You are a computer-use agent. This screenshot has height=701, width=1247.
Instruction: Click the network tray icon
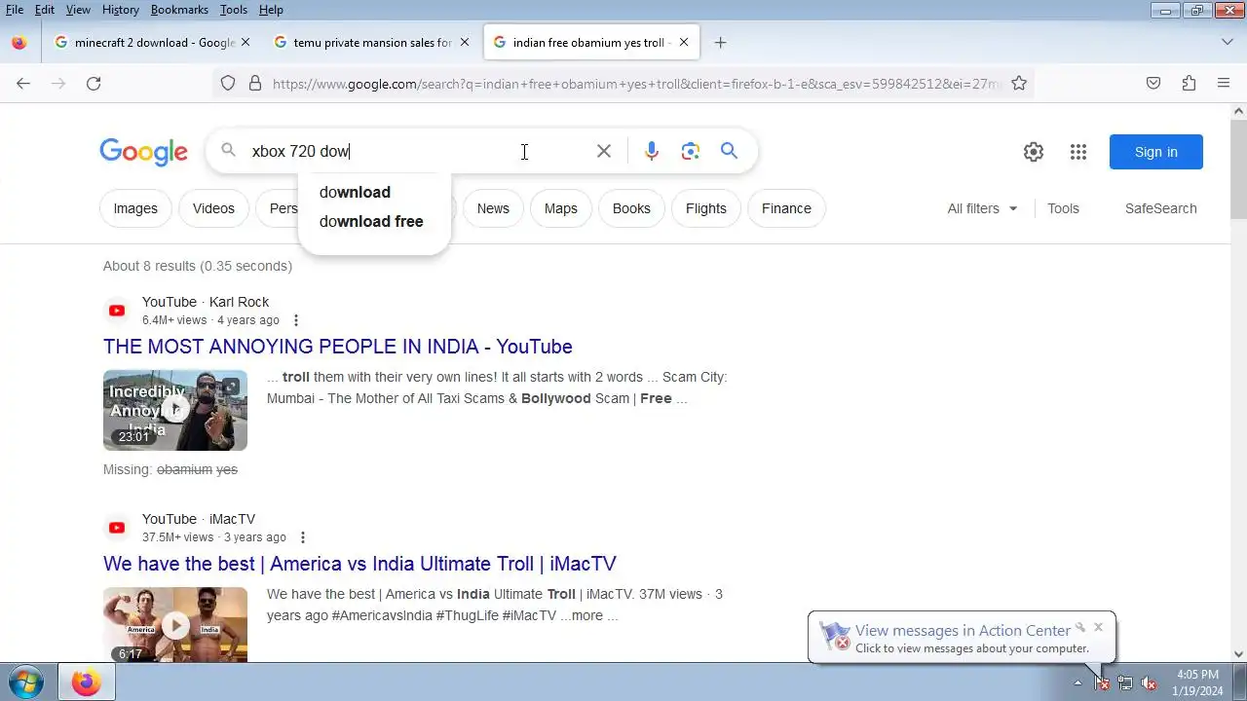pos(1125,683)
